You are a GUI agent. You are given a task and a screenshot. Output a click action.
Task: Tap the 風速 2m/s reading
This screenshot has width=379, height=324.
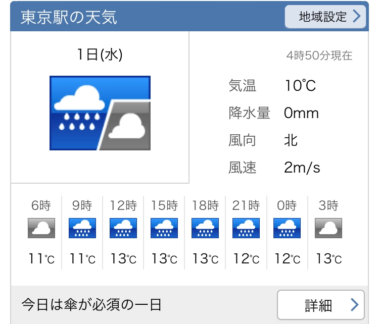(302, 167)
